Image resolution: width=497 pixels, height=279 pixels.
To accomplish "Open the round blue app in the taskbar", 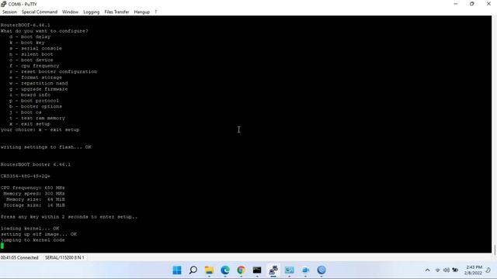I will coord(321,270).
